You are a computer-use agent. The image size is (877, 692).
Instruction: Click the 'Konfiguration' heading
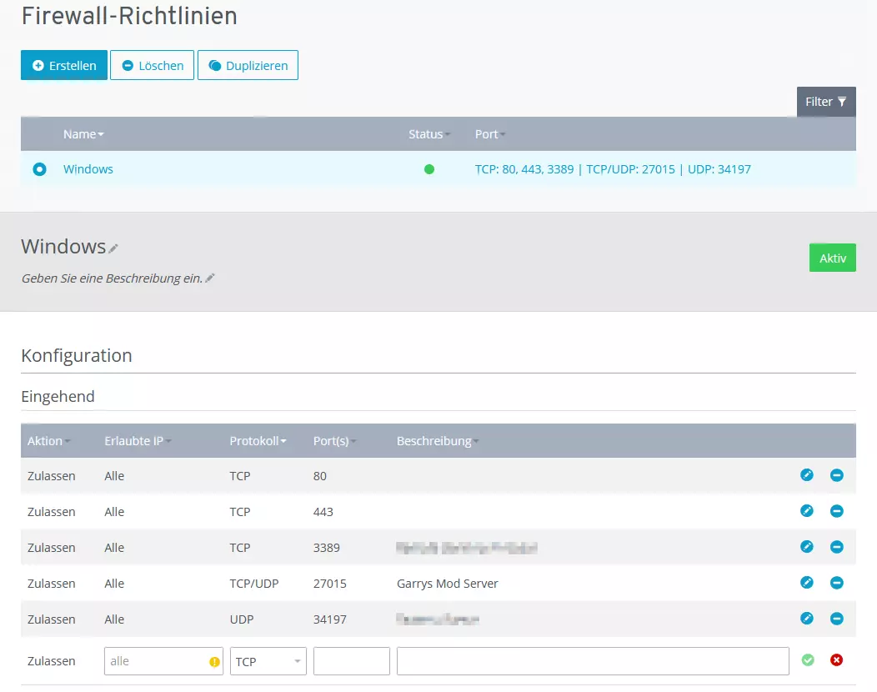[x=77, y=355]
